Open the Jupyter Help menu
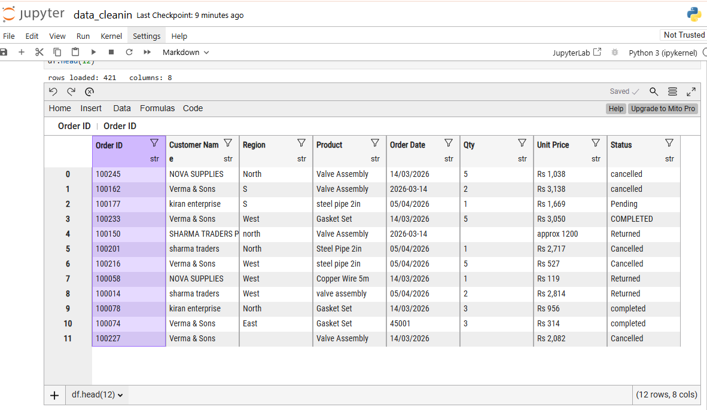Viewport: 707px width, 410px height. point(179,36)
